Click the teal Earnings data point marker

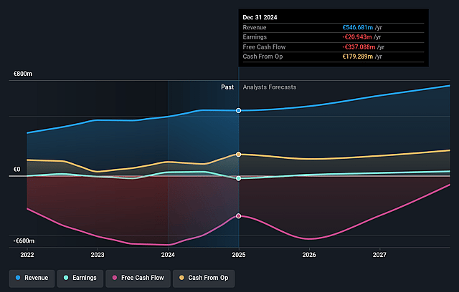pos(239,178)
